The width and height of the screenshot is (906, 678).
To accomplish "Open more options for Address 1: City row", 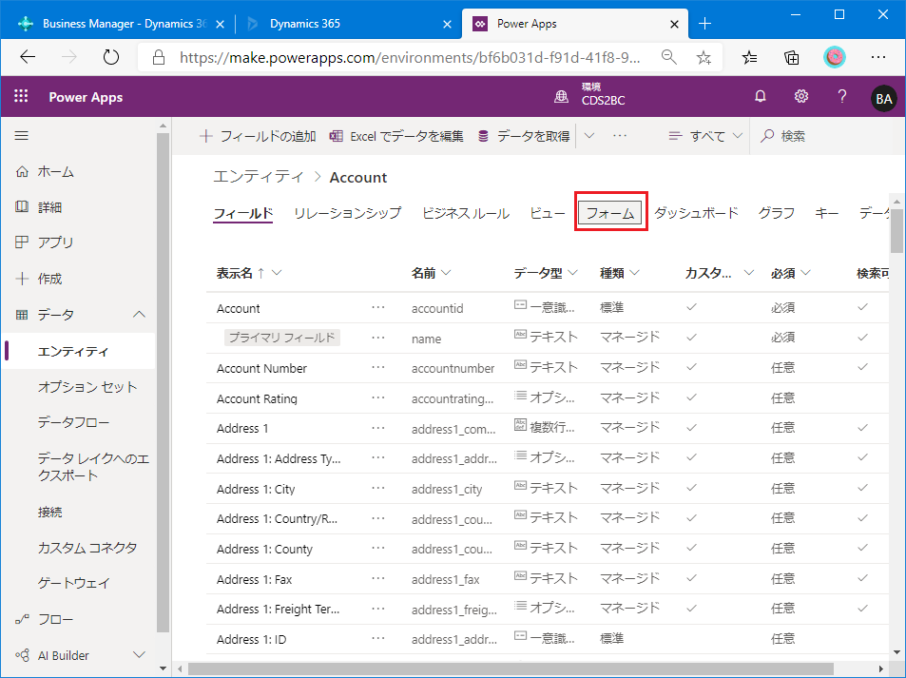I will click(x=378, y=488).
